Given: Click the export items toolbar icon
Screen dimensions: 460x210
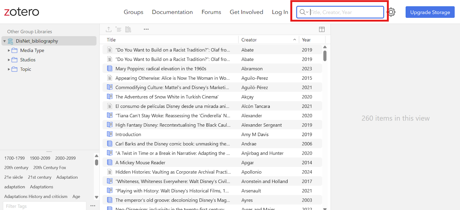Looking at the screenshot, I should (x=109, y=29).
